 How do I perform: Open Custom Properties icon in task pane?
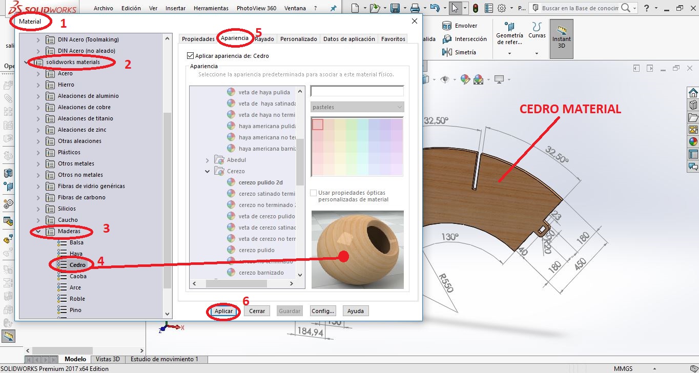tap(693, 154)
